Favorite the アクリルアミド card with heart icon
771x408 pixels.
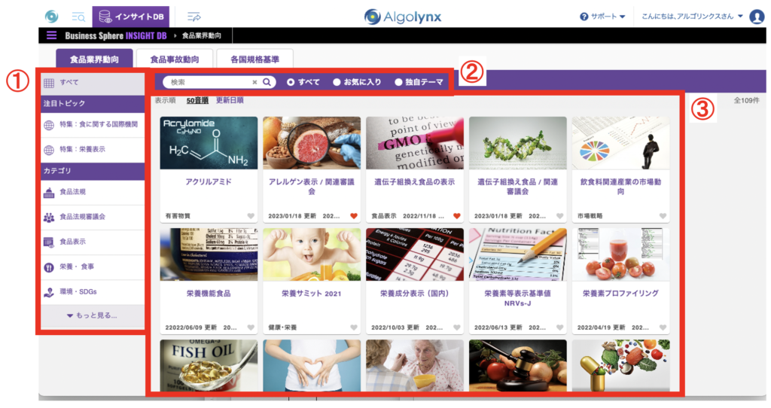click(251, 216)
